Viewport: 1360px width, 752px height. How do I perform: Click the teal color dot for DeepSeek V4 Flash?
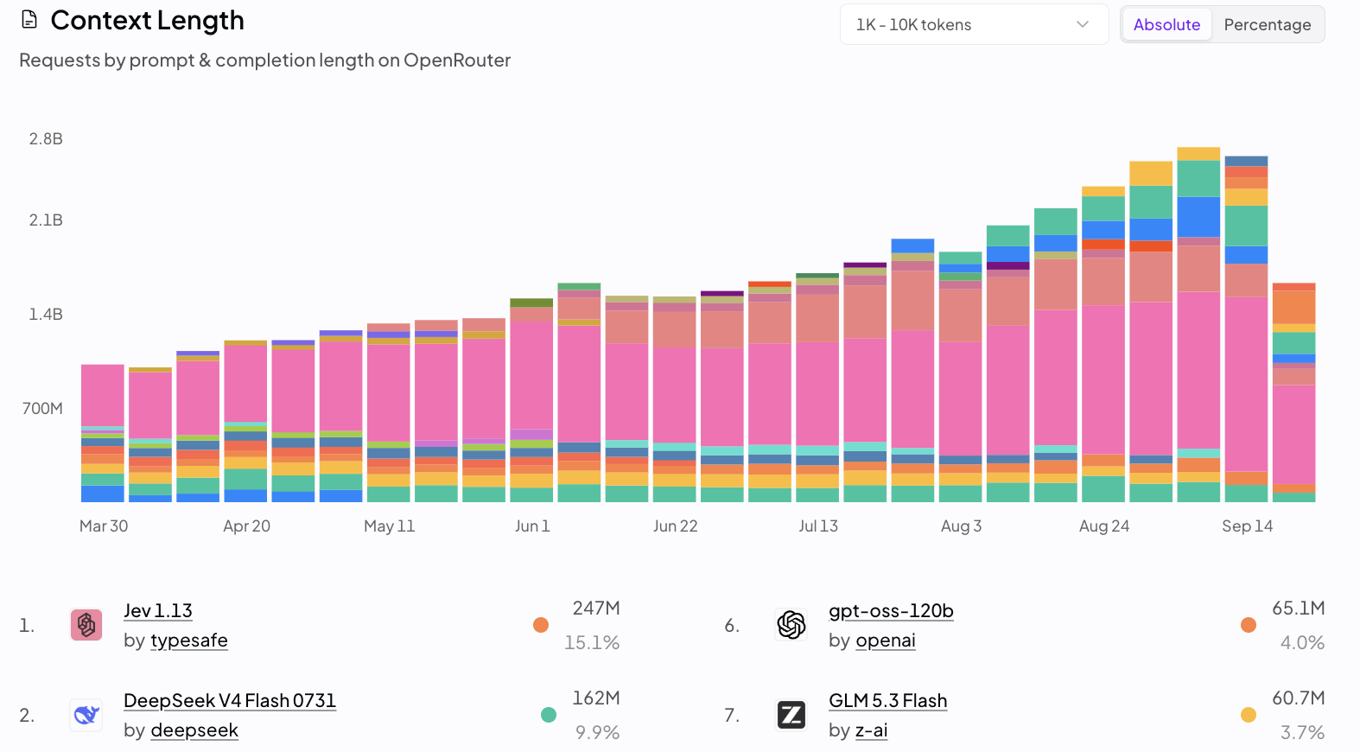click(x=548, y=715)
